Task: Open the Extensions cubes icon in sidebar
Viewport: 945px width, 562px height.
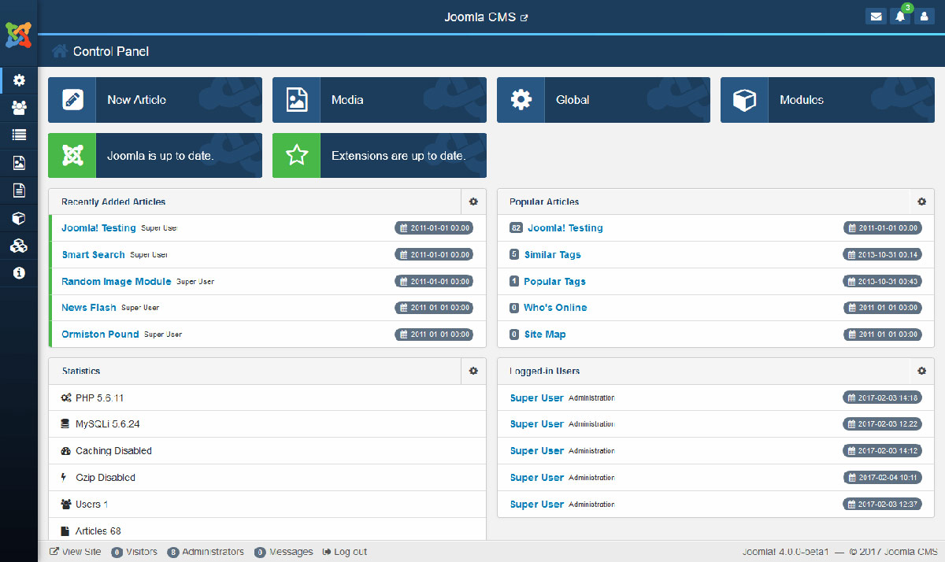Action: tap(19, 246)
